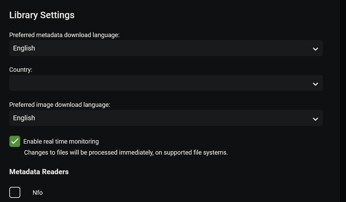Viewport: 346px width, 202px height.
Task: Click the chevron arrow on metadata language selector
Action: (x=315, y=49)
